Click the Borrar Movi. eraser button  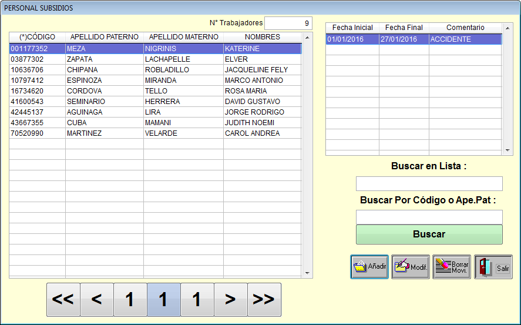coord(452,267)
